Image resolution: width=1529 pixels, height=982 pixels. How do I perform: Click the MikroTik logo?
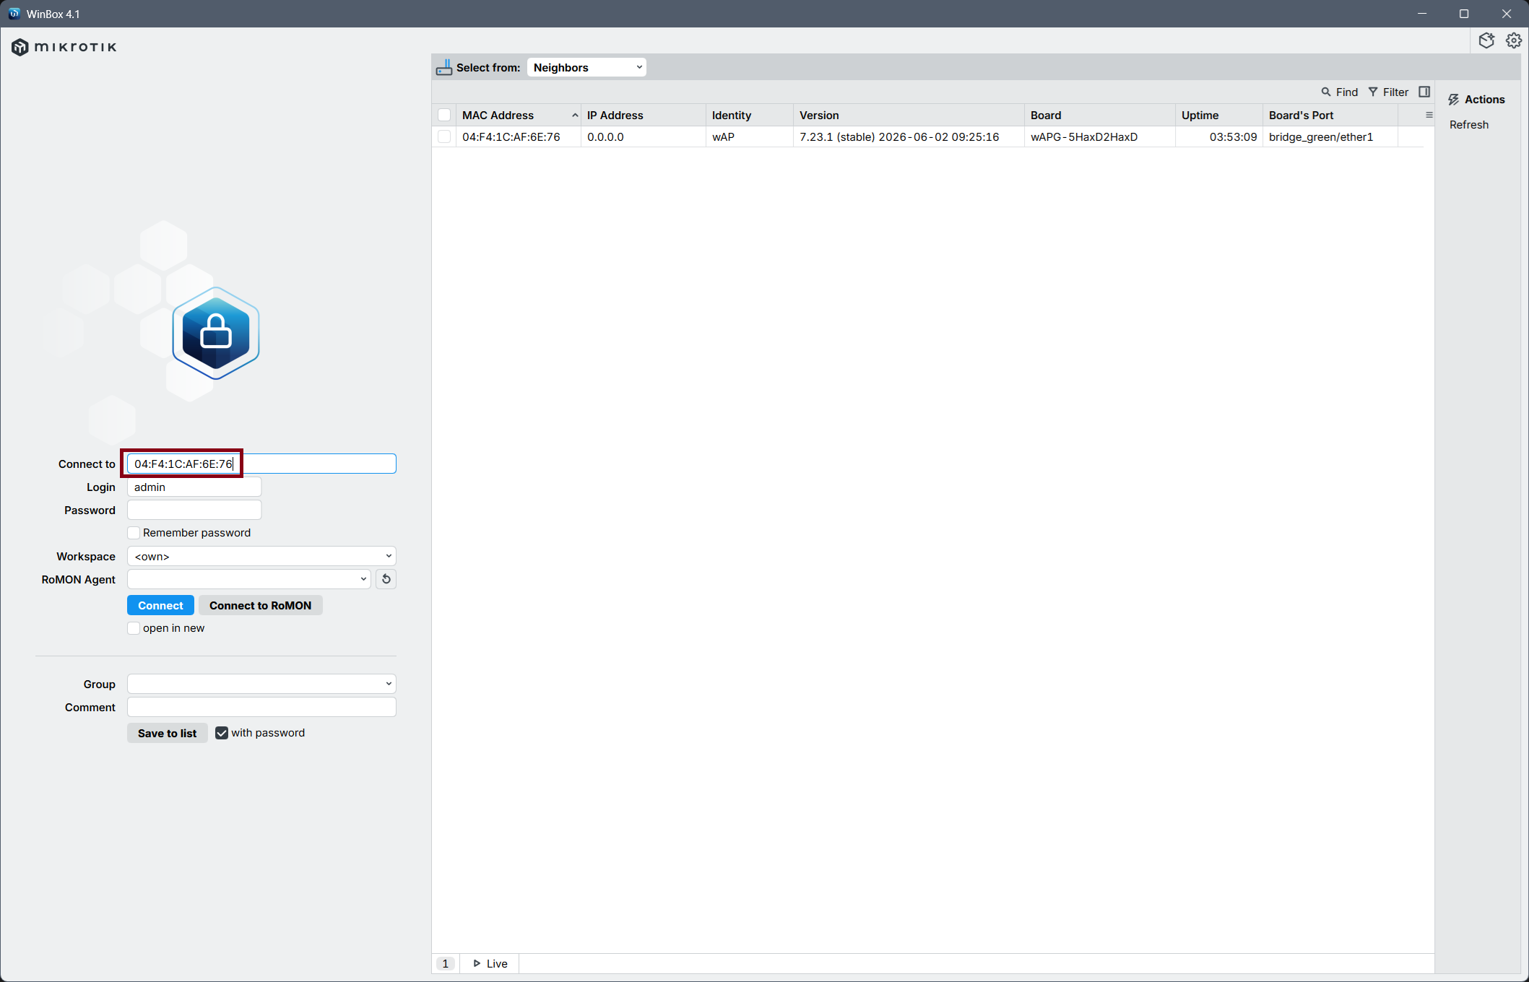point(64,47)
